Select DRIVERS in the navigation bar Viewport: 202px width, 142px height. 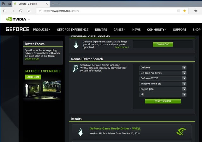101,30
